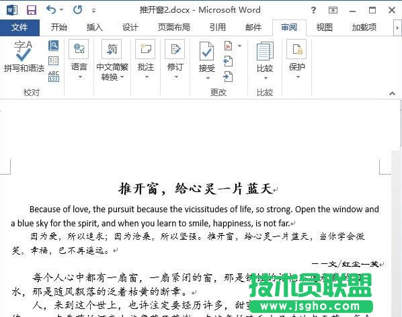Click the Word application icon in title bar
Screen dimensions: 402x317
tap(12, 10)
